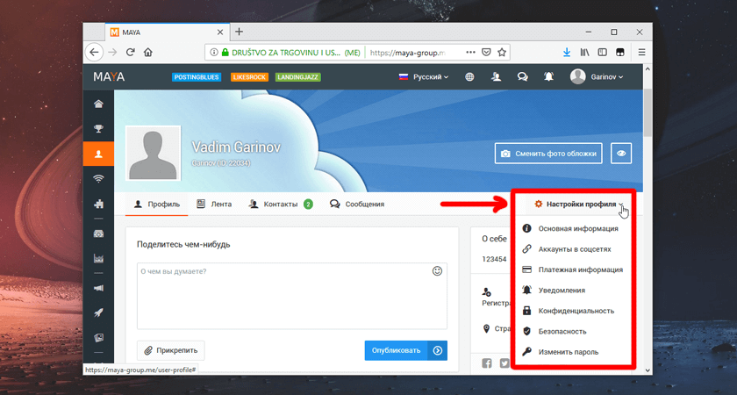
Task: Click the Twitter icon in profile card
Action: [x=504, y=363]
